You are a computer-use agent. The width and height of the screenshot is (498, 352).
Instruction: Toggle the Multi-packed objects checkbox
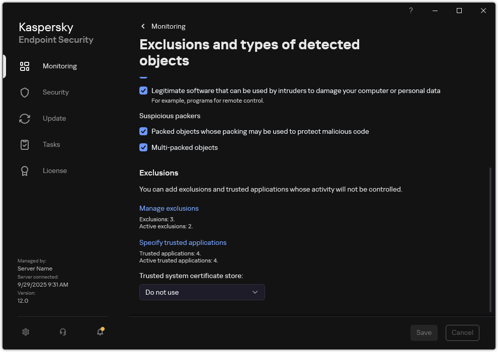[143, 147]
